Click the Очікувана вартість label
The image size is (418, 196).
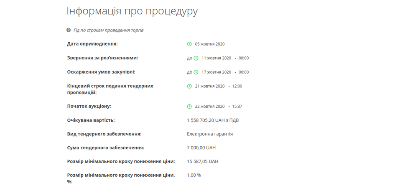[91, 120]
